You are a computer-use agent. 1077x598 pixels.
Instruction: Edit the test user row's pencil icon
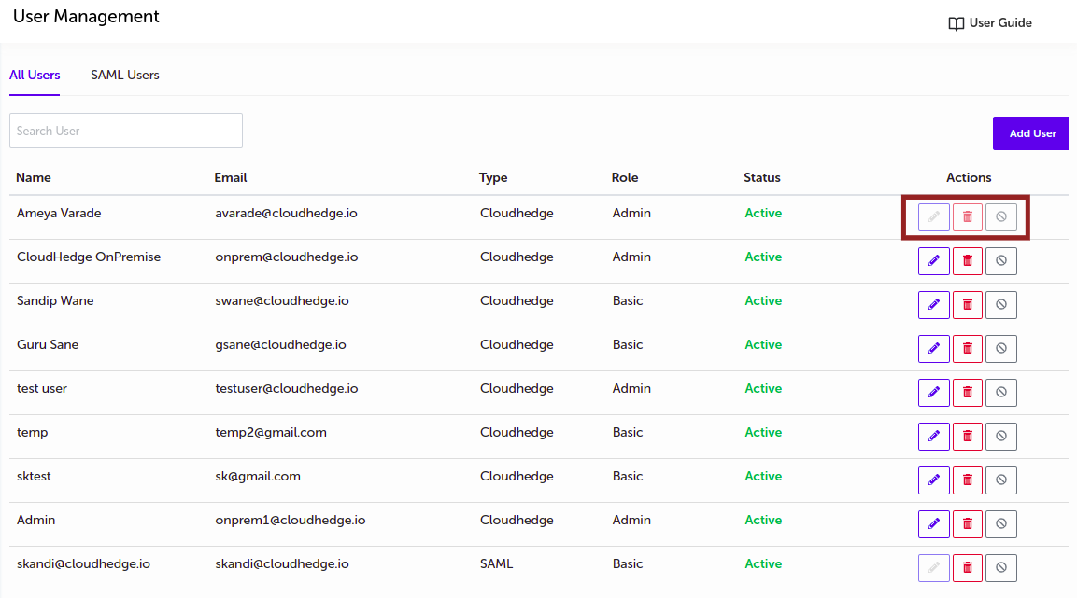coord(933,393)
